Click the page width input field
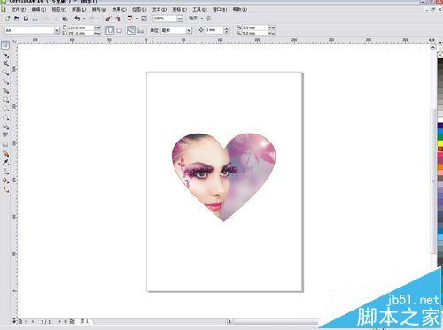The width and height of the screenshot is (443, 330). (x=81, y=27)
